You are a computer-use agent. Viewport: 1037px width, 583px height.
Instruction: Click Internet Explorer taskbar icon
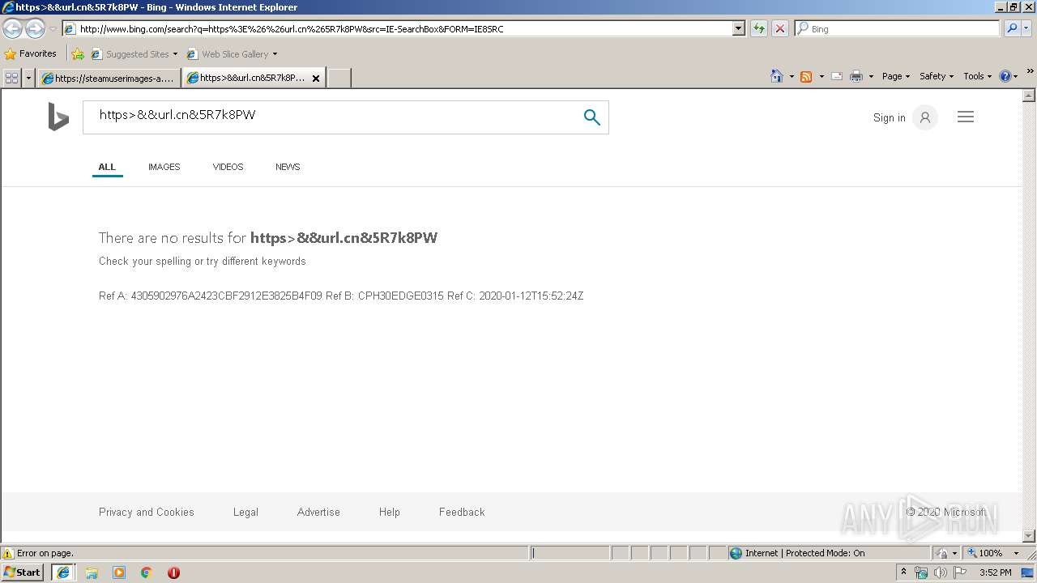(63, 572)
